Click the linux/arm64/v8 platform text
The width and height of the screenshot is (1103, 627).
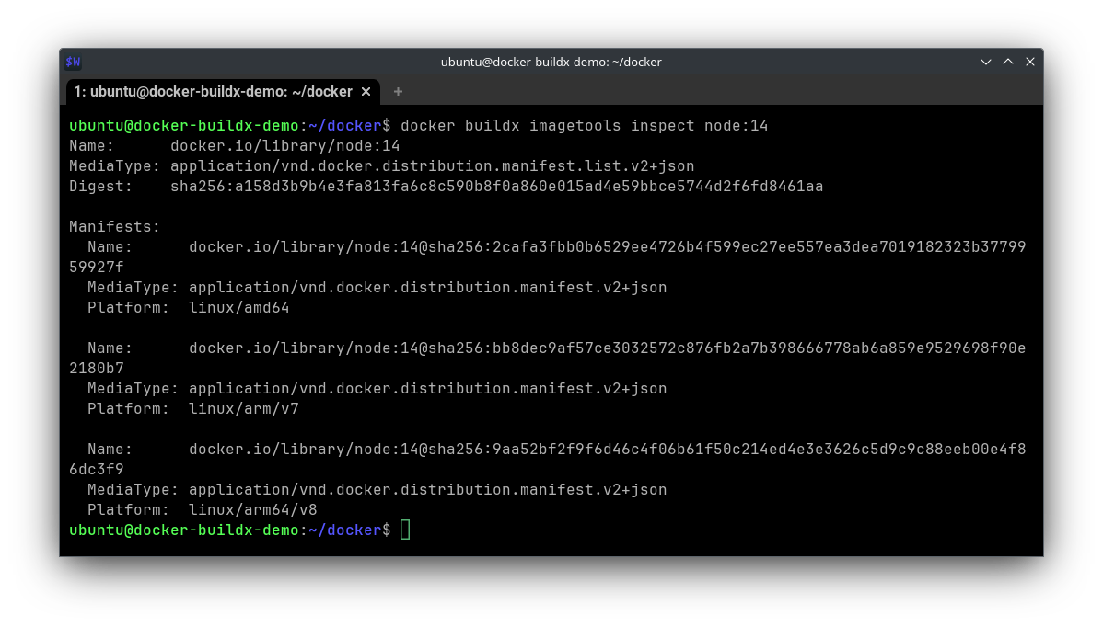(x=252, y=510)
